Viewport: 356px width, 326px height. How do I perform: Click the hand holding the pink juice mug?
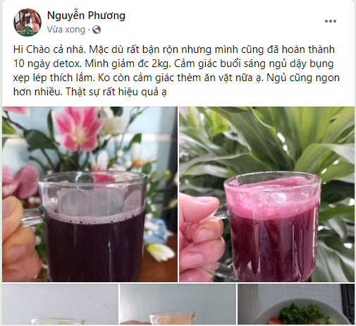(x=201, y=235)
